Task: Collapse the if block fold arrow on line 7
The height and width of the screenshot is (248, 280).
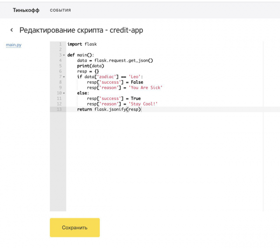Action: 64,77
